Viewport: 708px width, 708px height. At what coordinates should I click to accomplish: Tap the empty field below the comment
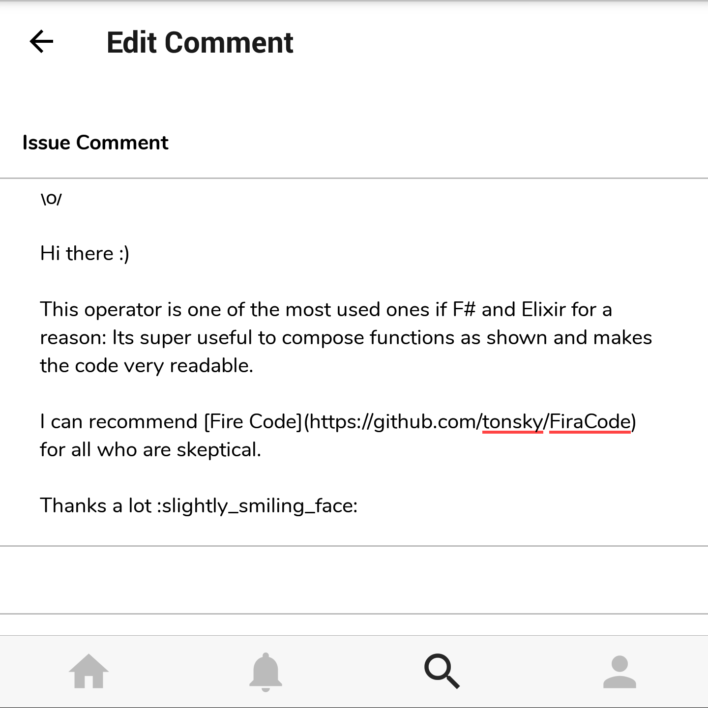click(354, 580)
